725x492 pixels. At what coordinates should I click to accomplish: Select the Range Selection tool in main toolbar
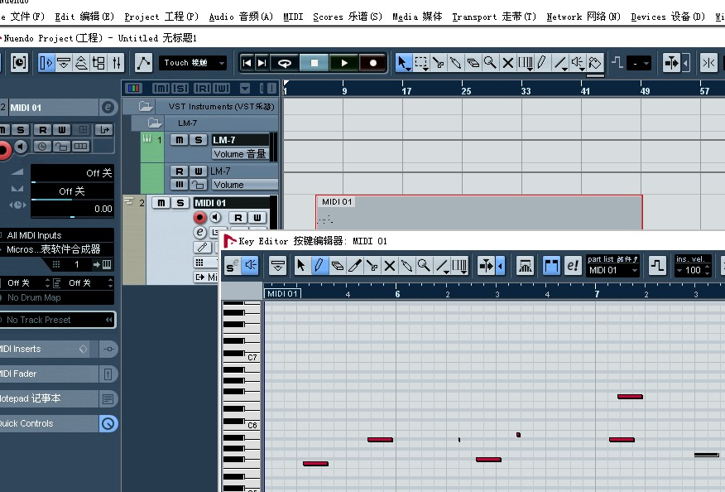tap(421, 62)
